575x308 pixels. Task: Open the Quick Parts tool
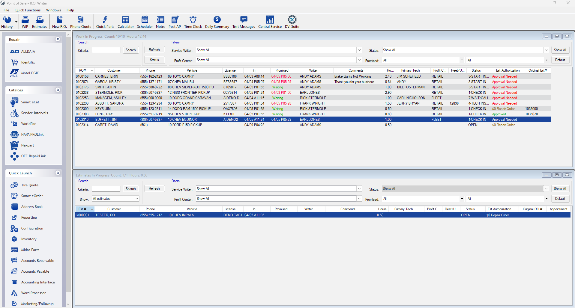[105, 22]
